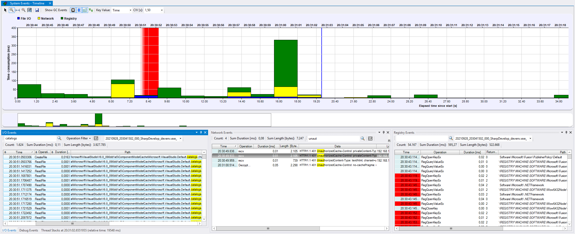Pin the Registry Events panel

[x=566, y=132]
